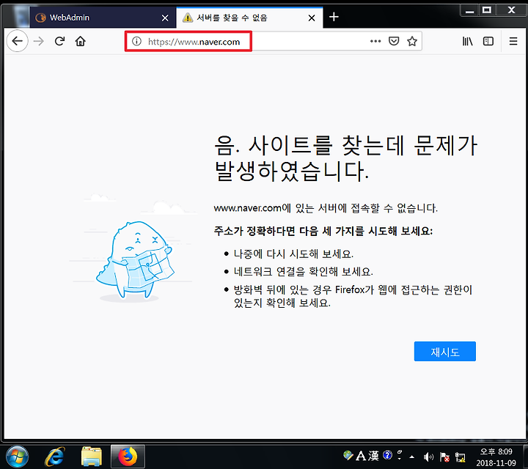Open the Firefox hamburger menu

(x=513, y=41)
